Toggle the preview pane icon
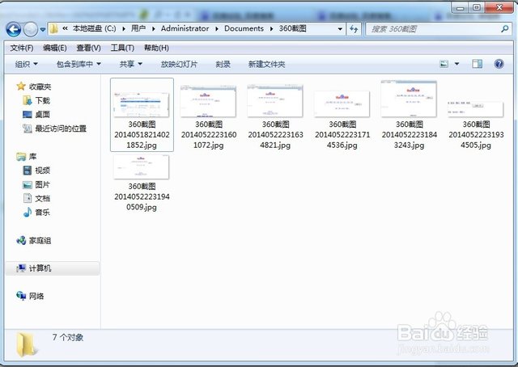Viewport: 518px width, 367px height. [x=477, y=64]
